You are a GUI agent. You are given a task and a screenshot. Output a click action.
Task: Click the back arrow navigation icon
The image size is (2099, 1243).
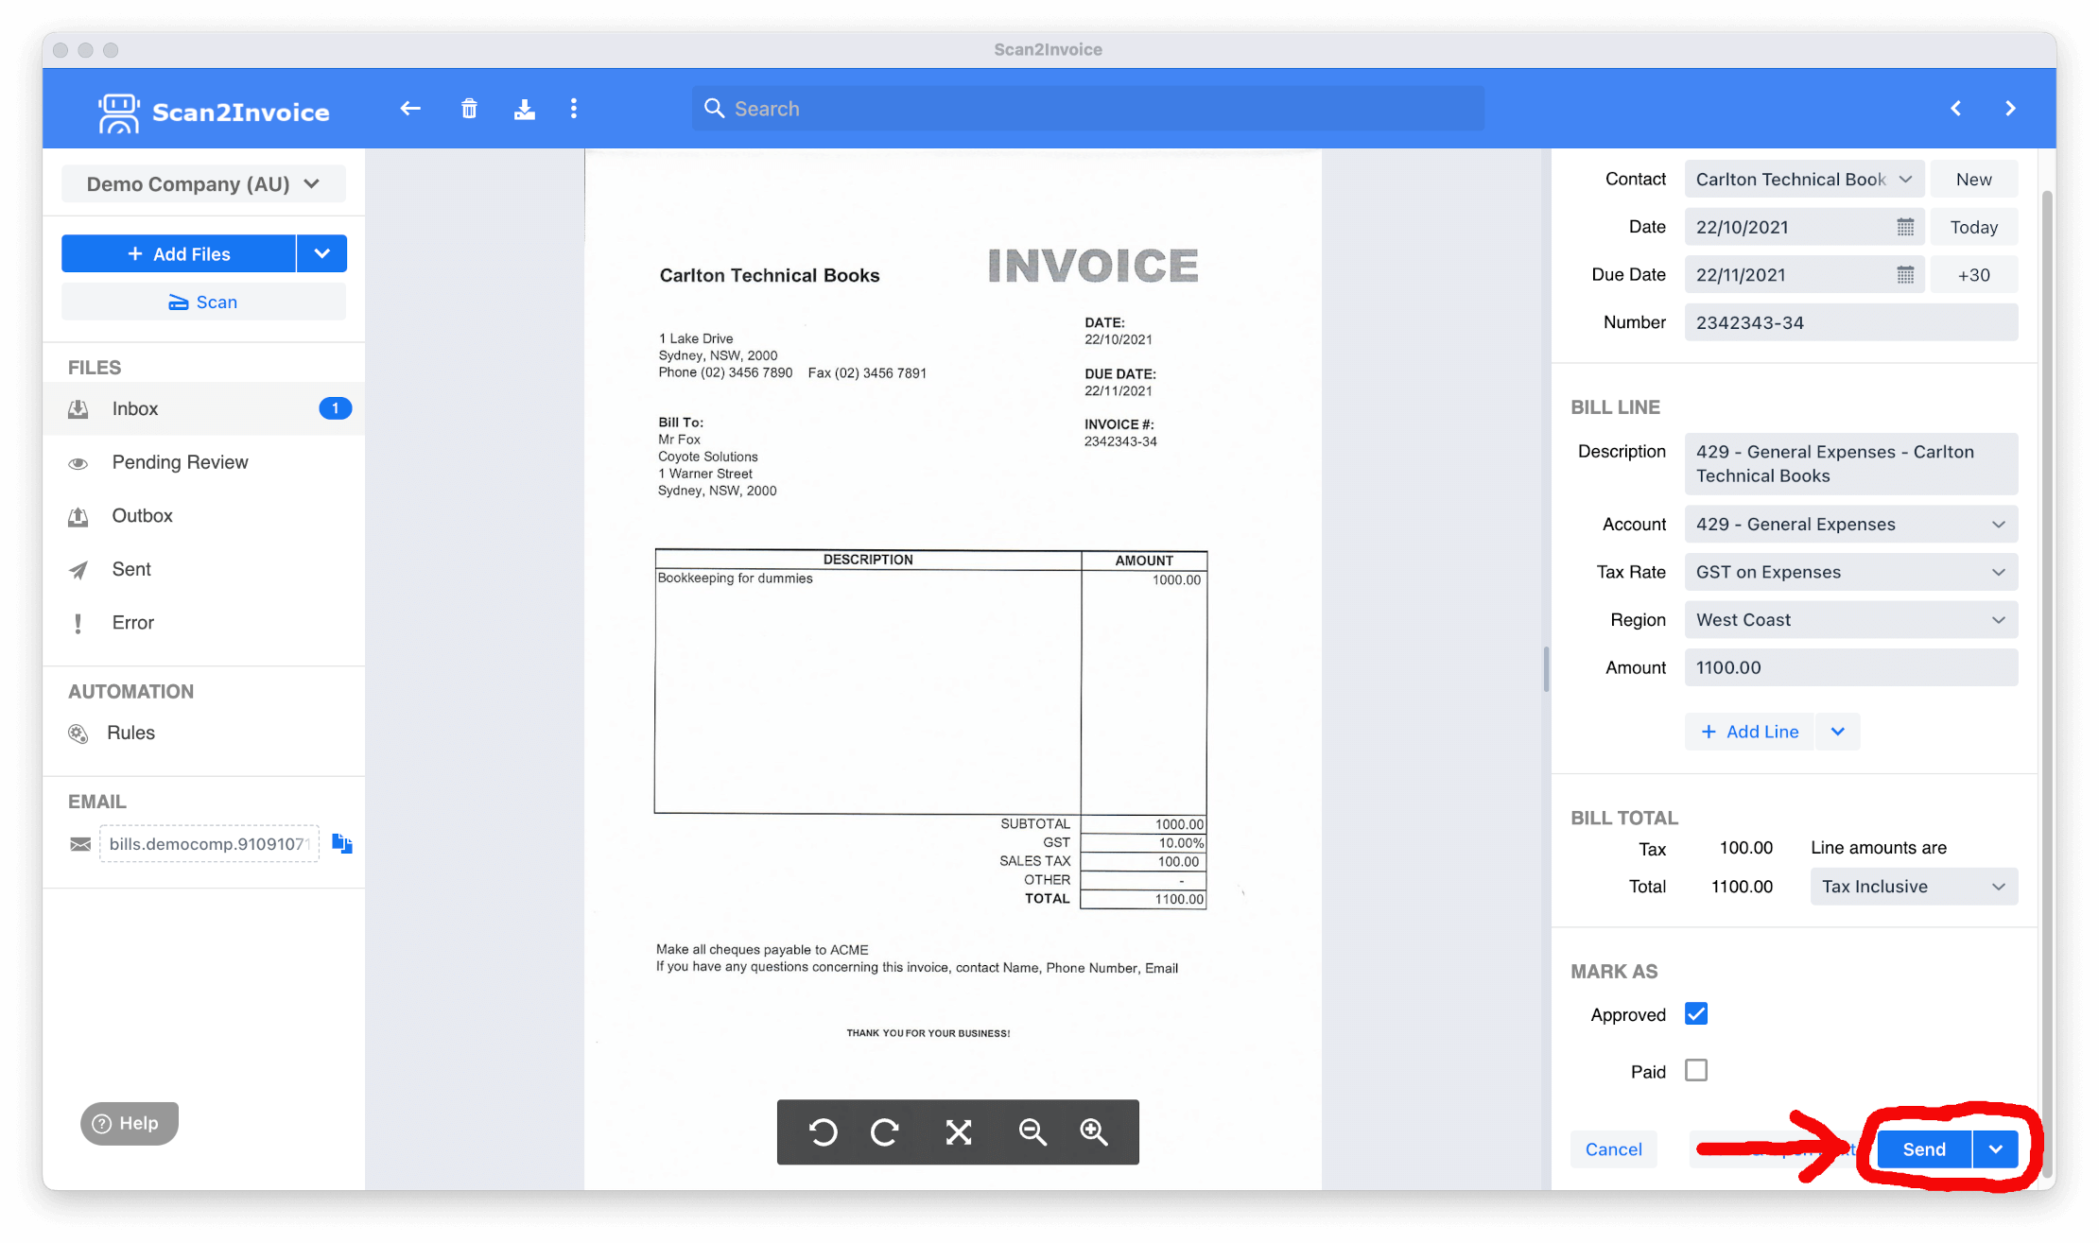[x=410, y=108]
